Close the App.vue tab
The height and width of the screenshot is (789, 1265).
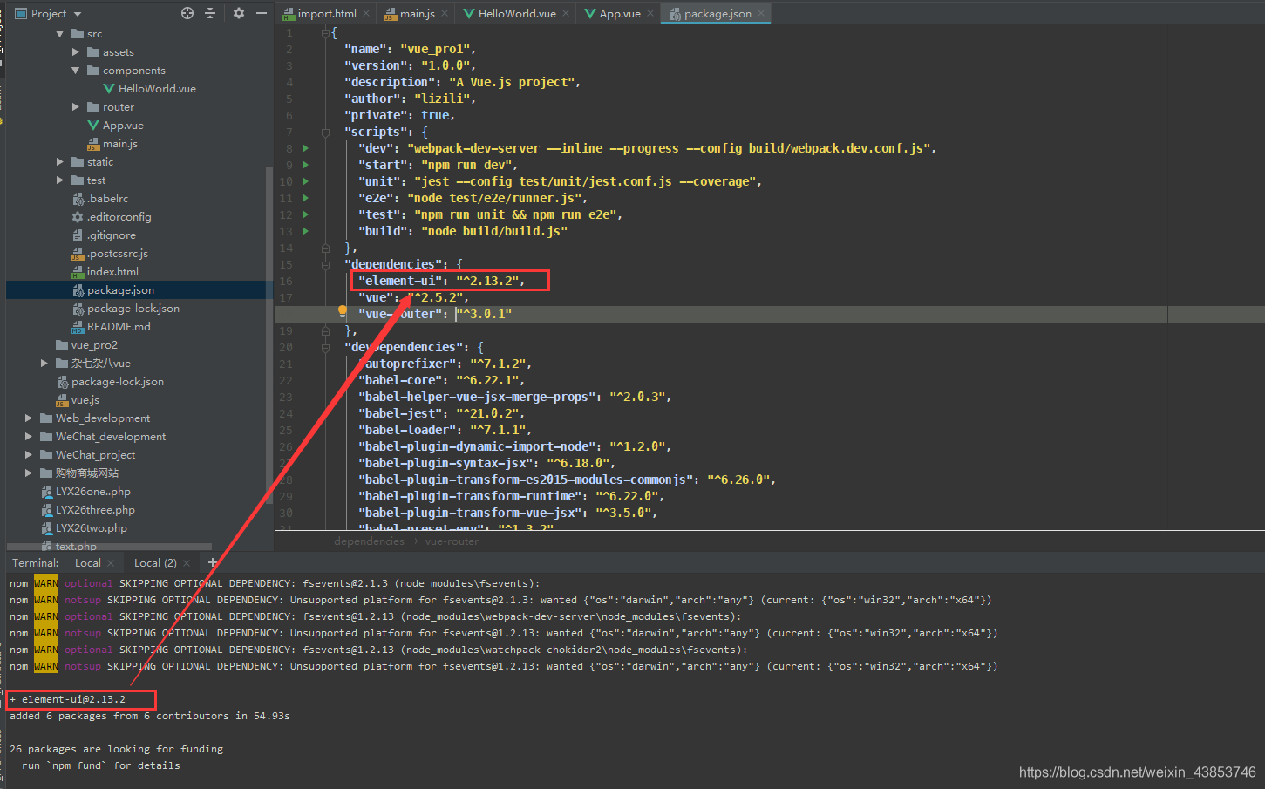click(650, 13)
